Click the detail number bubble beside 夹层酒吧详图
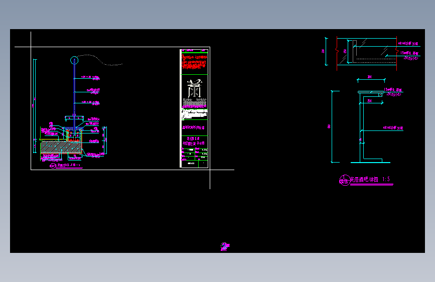435x282 pixels. (x=344, y=180)
